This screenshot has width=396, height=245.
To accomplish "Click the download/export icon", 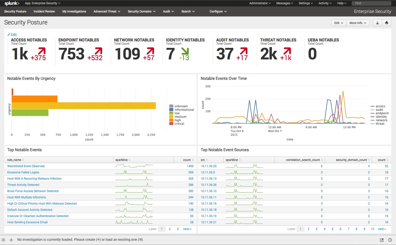I will coord(378,23).
